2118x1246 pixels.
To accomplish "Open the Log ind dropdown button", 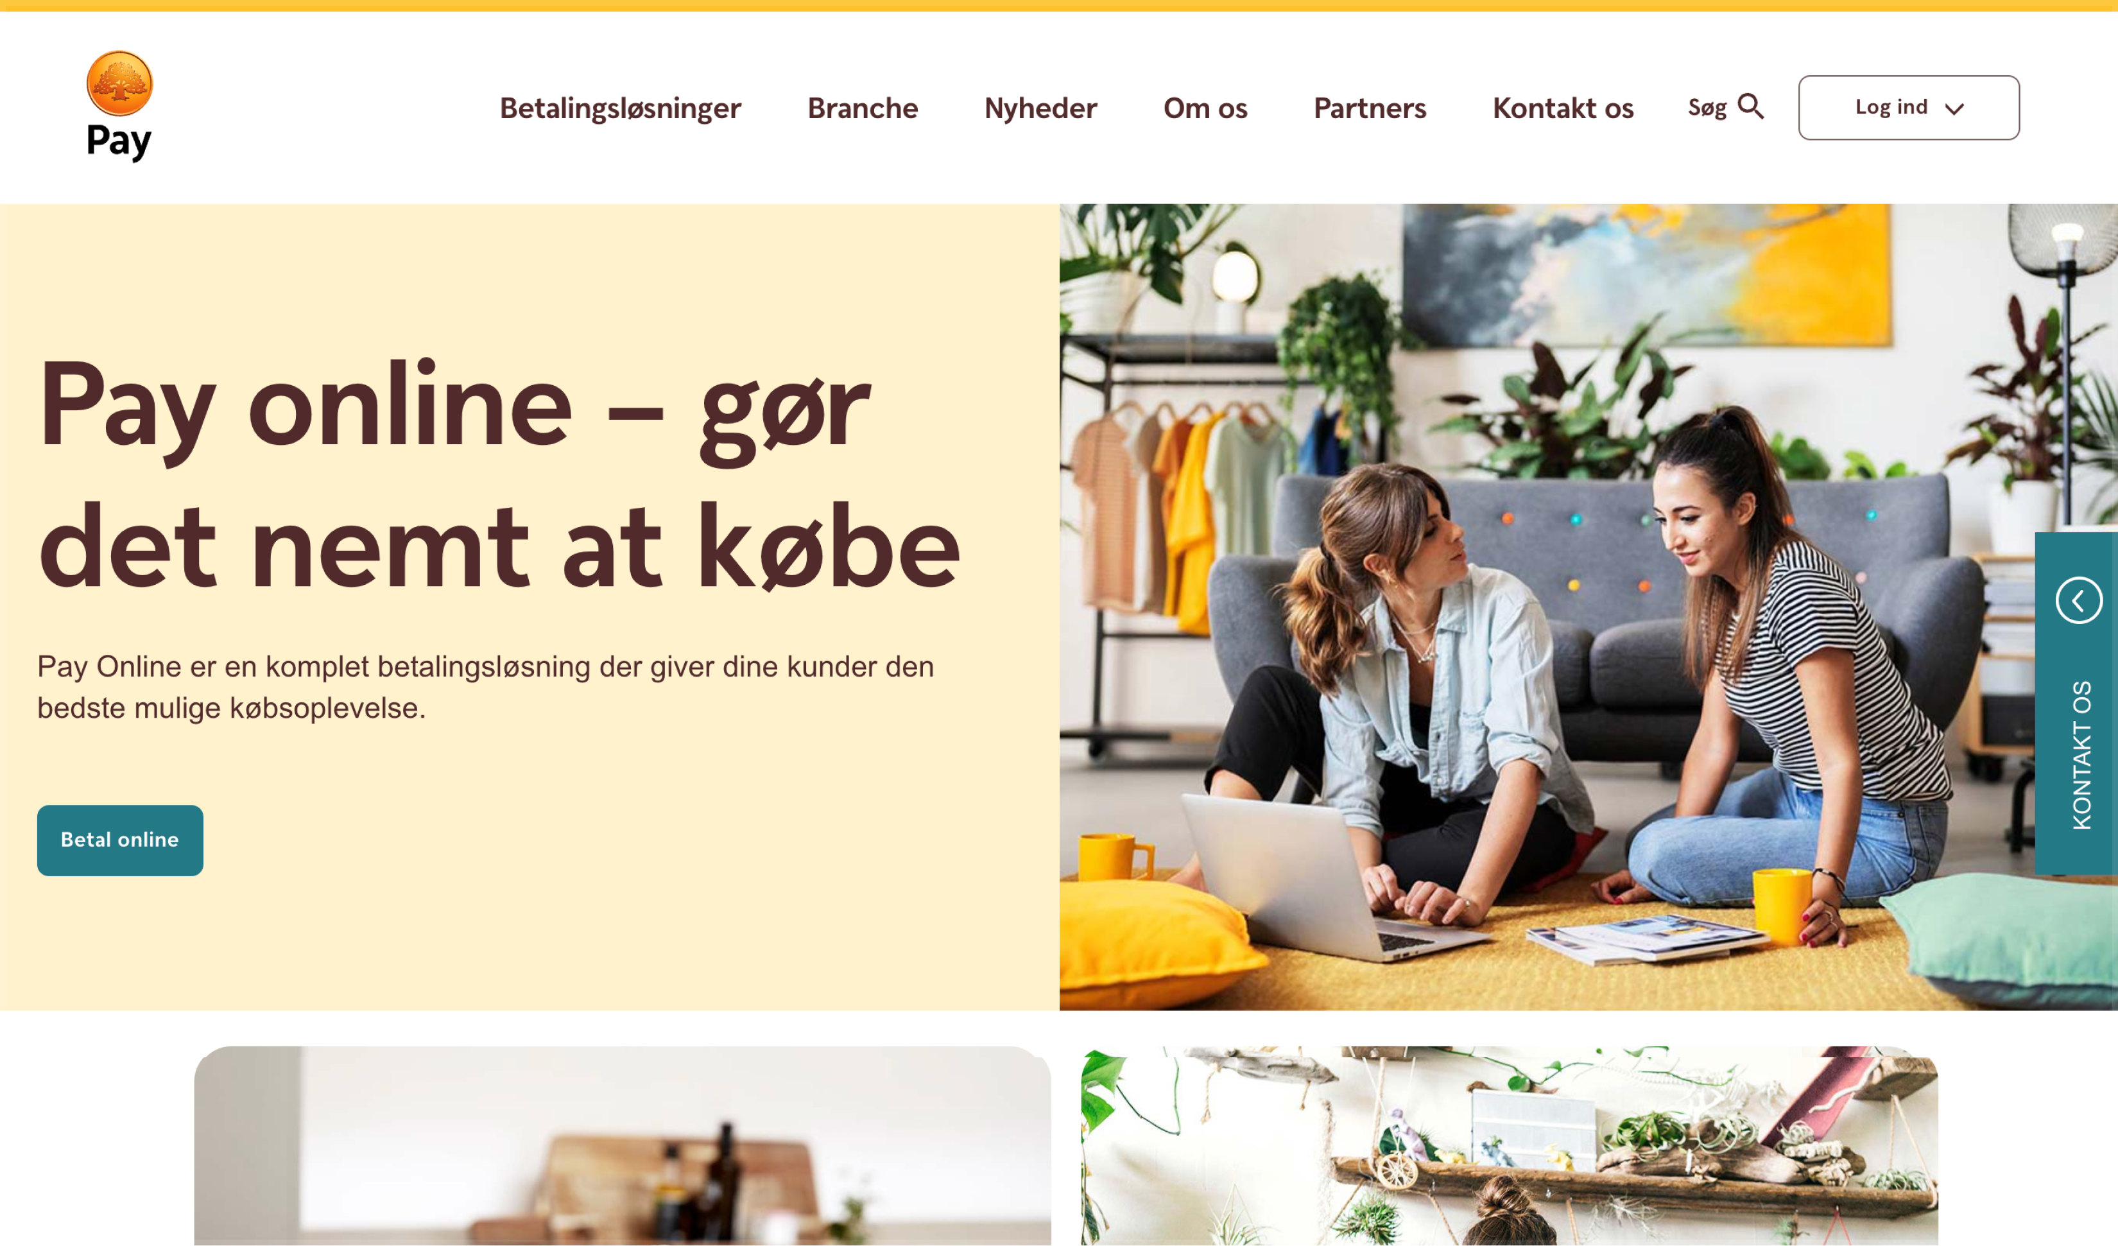I will point(1909,108).
